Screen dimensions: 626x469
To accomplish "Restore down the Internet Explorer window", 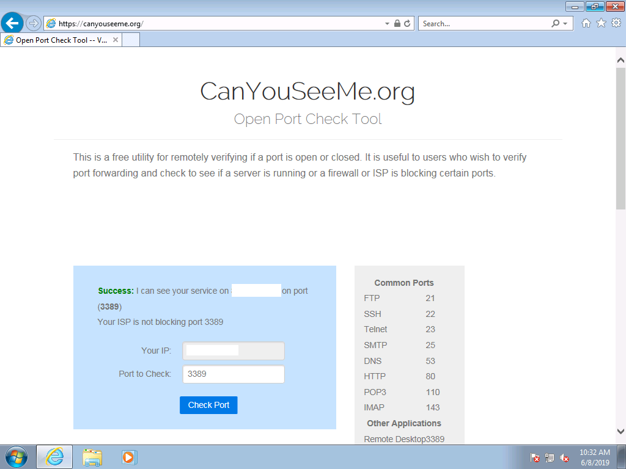I will [x=595, y=6].
